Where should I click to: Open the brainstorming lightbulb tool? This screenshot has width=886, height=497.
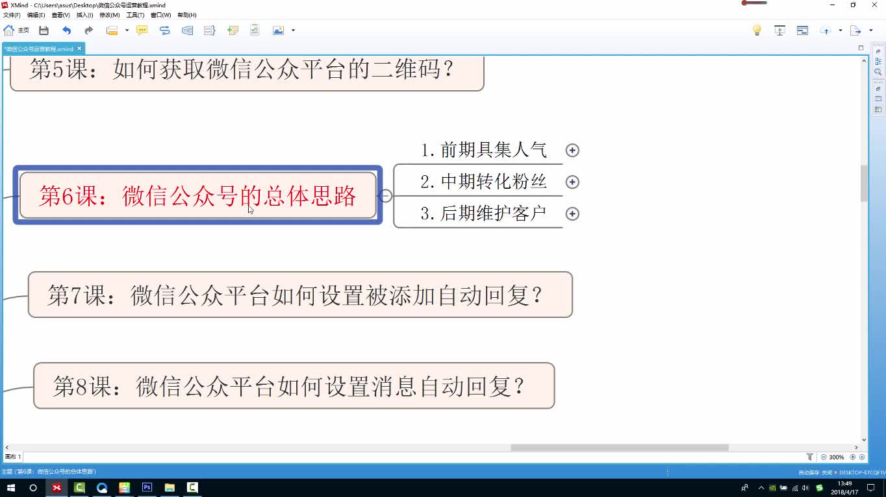757,30
